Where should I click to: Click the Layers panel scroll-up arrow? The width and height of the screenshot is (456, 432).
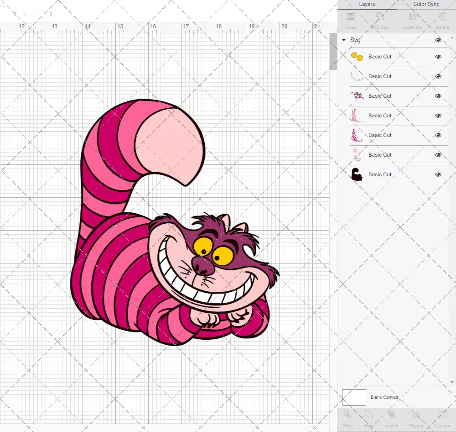click(x=451, y=38)
